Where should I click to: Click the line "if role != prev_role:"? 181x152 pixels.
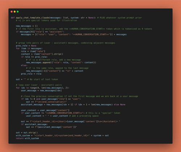point(34,57)
